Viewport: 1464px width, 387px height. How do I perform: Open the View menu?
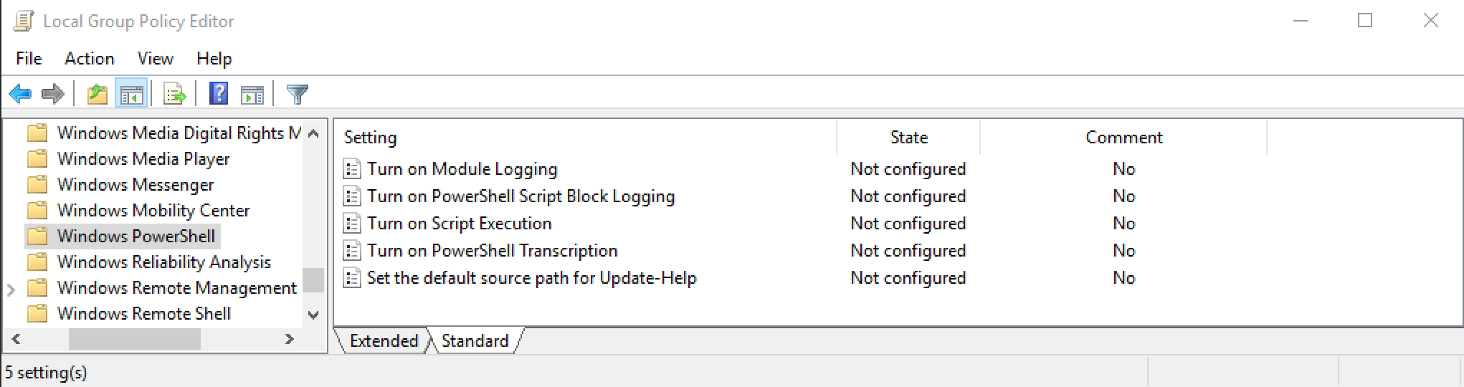(x=155, y=59)
